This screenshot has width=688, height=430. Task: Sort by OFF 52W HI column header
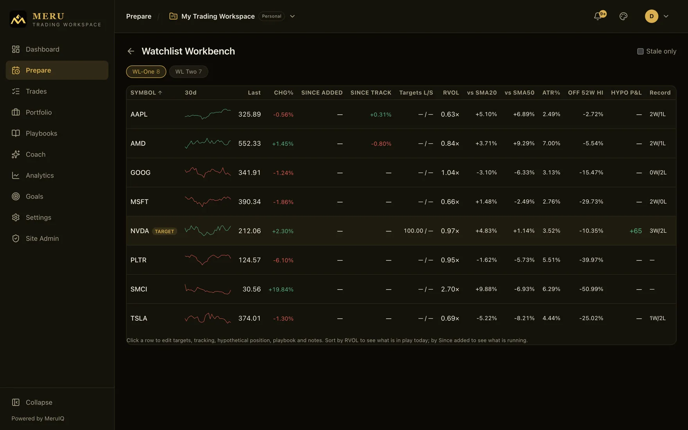click(586, 93)
